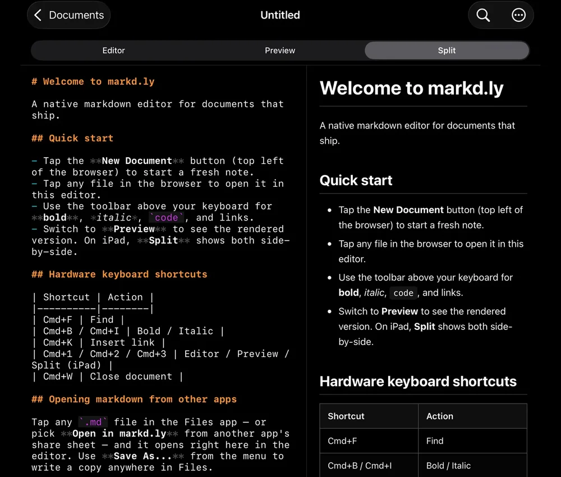Click the Untitled document title

coord(280,15)
